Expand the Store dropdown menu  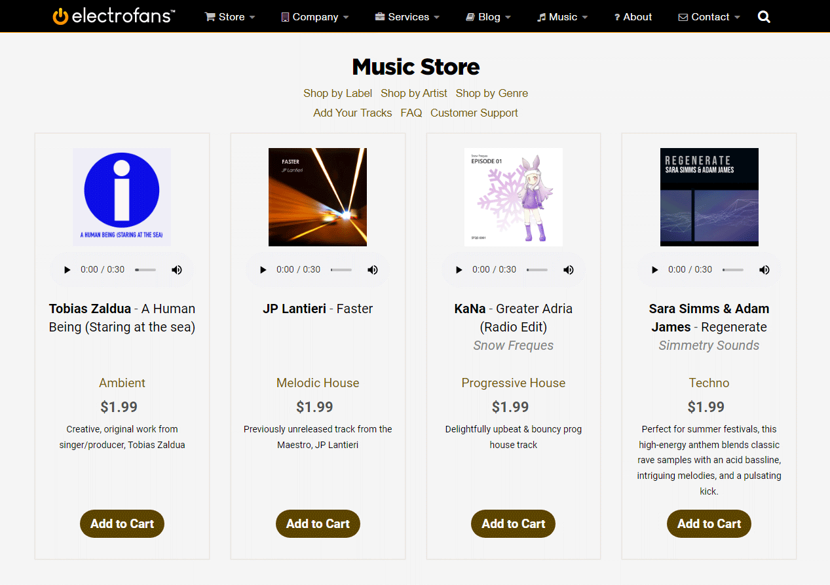coord(230,17)
